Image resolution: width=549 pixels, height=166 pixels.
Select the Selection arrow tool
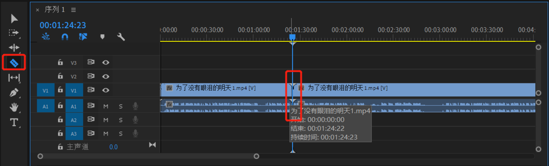tap(14, 19)
